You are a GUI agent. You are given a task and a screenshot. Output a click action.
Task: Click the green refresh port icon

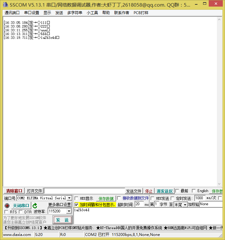pyautogui.click(x=35, y=206)
